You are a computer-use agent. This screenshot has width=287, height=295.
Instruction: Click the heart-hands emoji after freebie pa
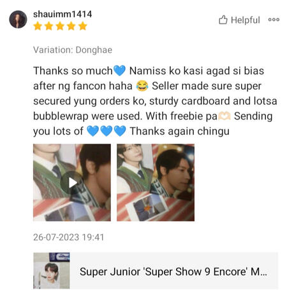coord(224,116)
